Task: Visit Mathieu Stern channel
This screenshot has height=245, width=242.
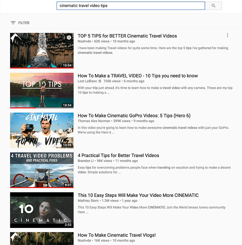Action: (88, 201)
